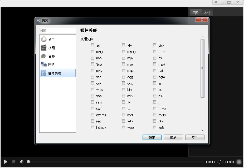Toggle the .iso checkbox
Image resolution: width=244 pixels, height=168 pixels.
(154, 90)
